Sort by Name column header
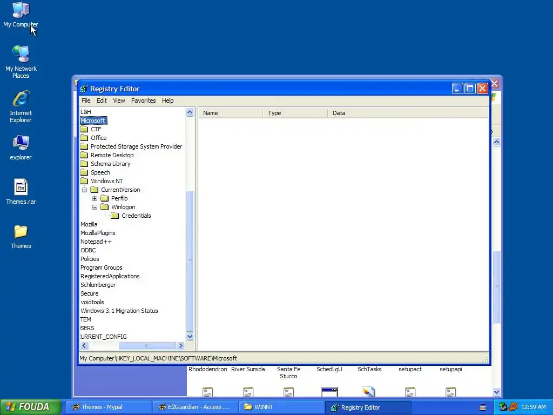Viewport: 553px width, 415px height. pos(231,113)
